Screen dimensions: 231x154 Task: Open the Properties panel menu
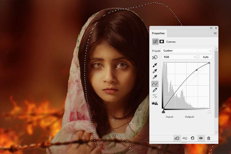pyautogui.click(x=215, y=33)
